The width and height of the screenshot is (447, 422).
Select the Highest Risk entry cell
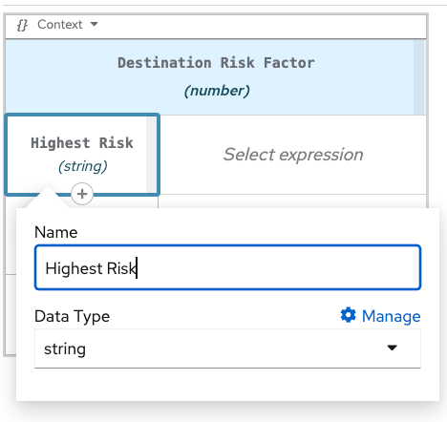82,155
